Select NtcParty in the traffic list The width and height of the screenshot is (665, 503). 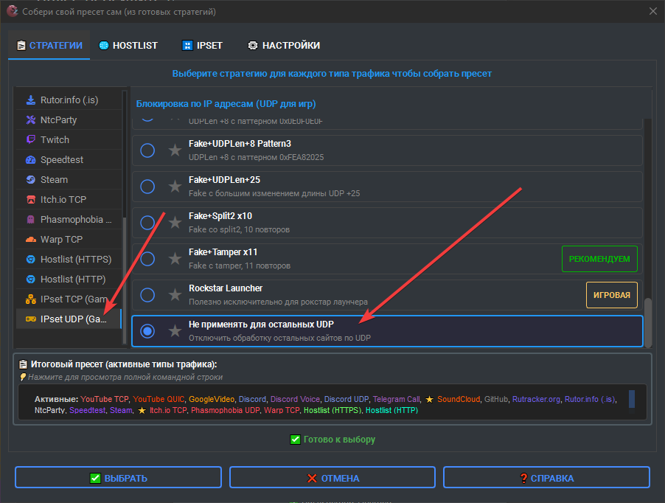pos(69,120)
